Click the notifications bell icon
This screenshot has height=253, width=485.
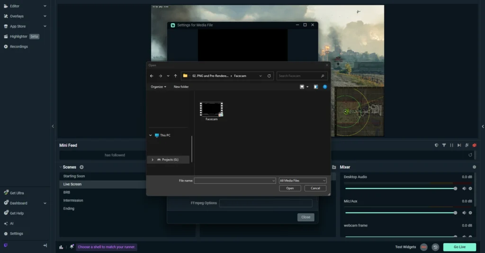pos(72,246)
